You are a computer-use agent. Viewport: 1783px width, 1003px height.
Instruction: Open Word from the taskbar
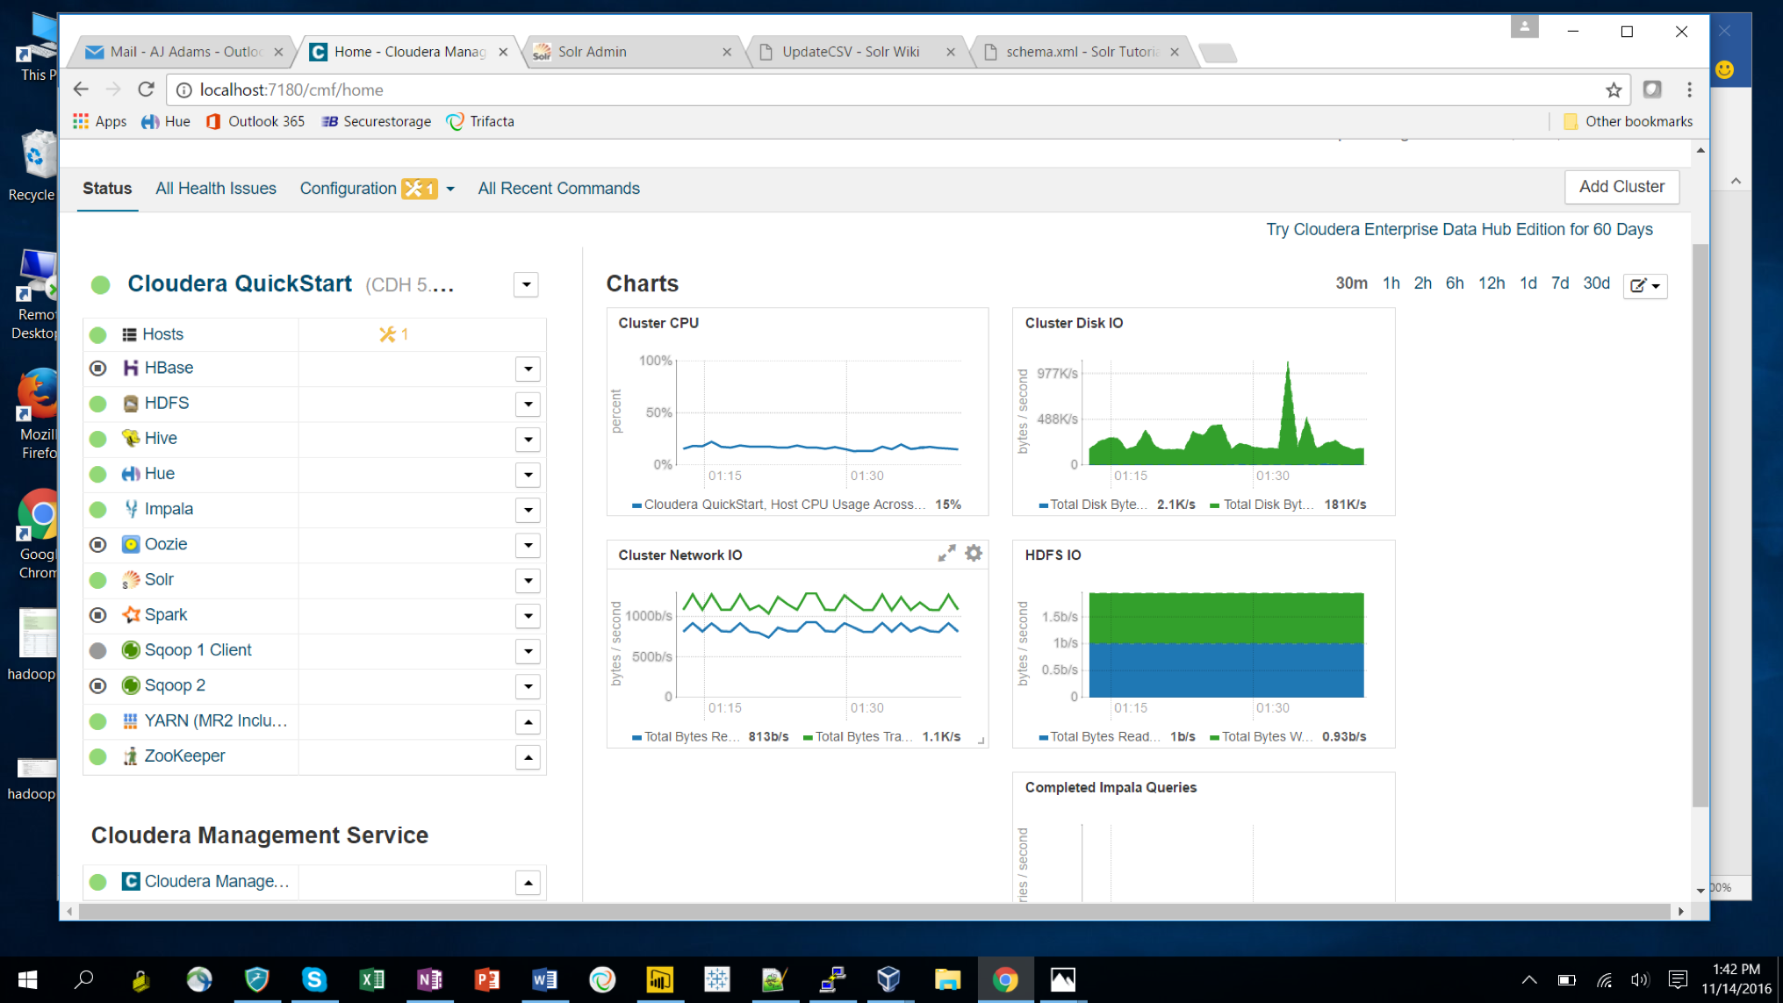544,979
